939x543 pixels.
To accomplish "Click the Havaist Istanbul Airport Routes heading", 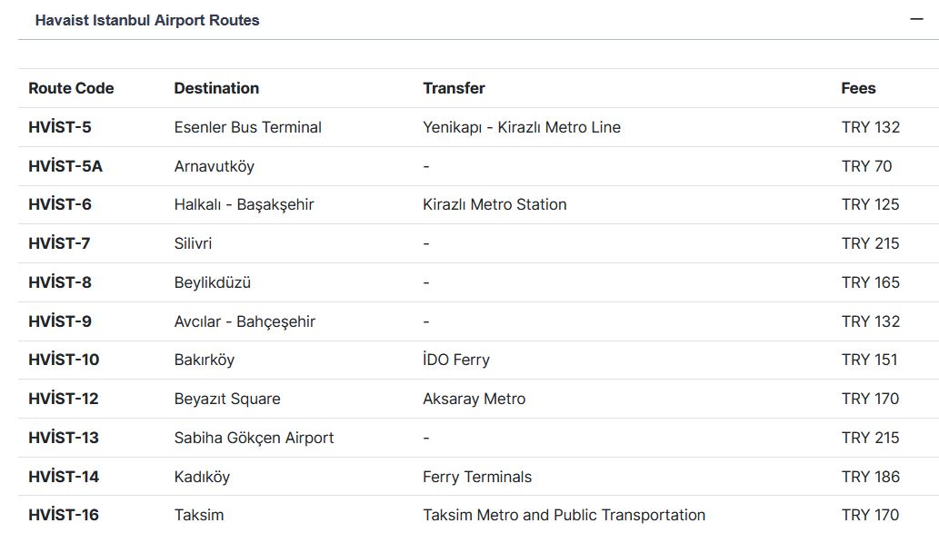I will pyautogui.click(x=147, y=20).
